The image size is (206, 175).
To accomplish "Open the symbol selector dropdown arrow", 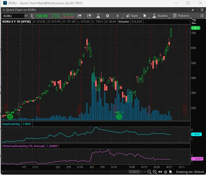I will pyautogui.click(x=26, y=16).
